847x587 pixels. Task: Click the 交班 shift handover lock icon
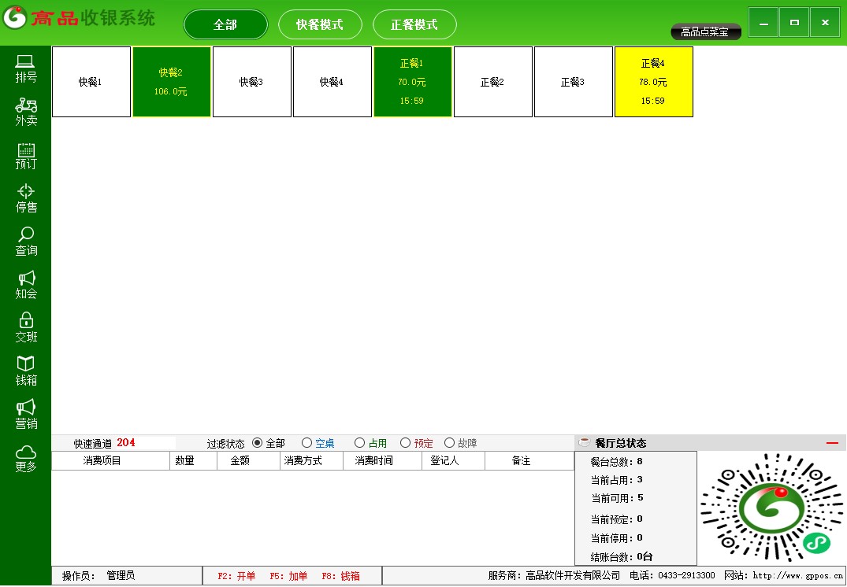tap(26, 321)
